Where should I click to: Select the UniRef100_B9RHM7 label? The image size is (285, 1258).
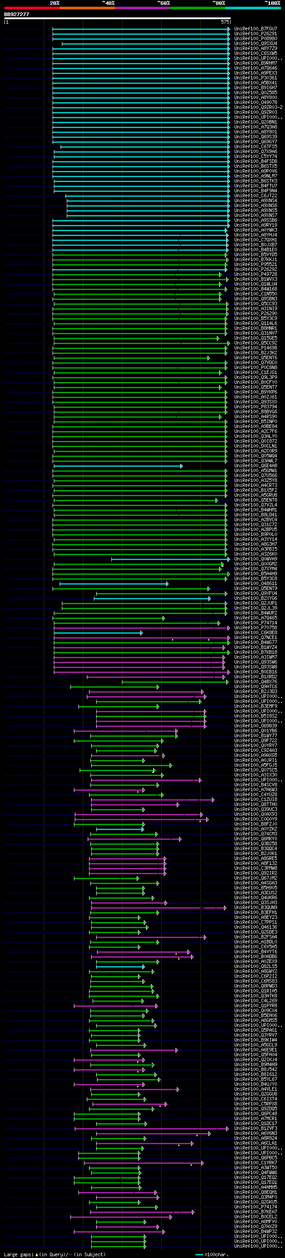click(x=255, y=63)
